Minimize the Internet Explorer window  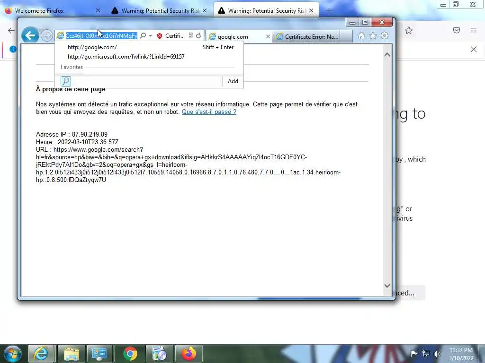point(352,23)
